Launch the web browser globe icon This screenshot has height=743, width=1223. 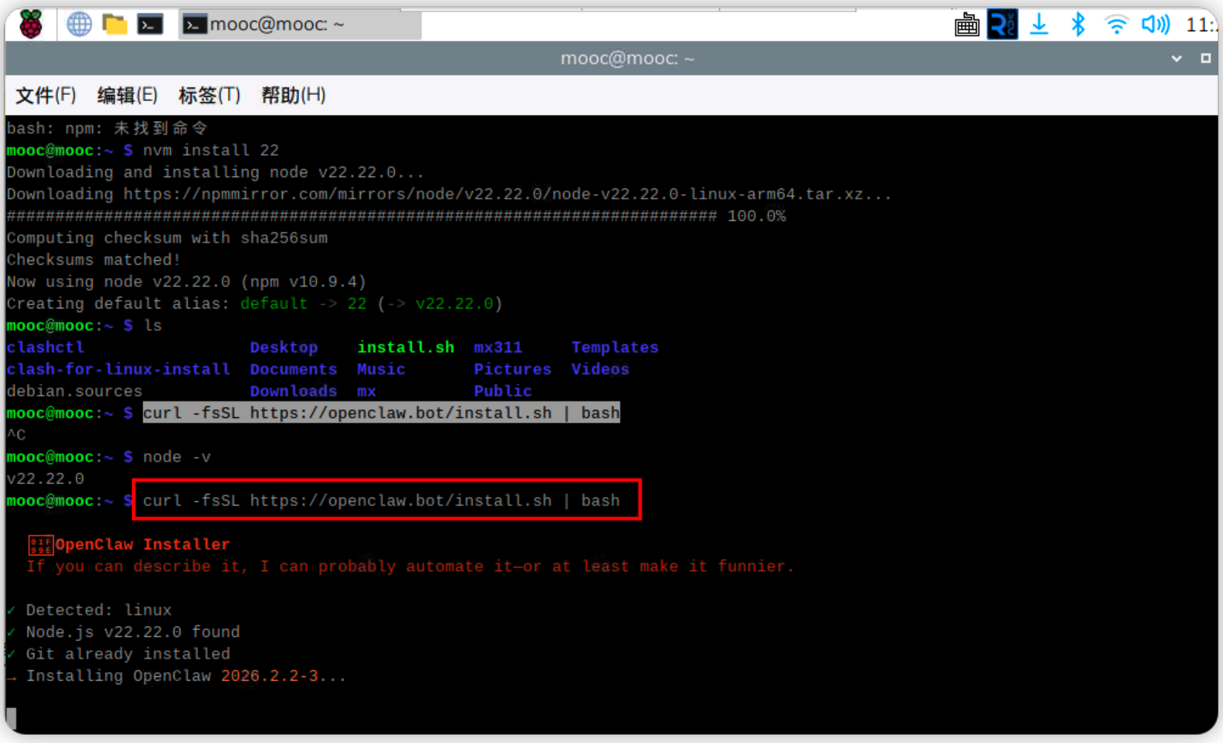click(x=79, y=24)
